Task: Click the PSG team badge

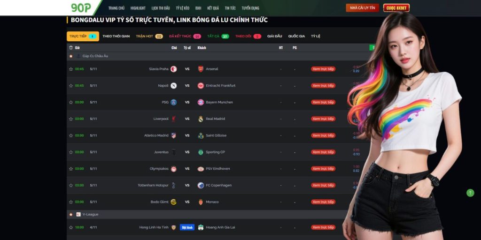Action: (x=174, y=102)
